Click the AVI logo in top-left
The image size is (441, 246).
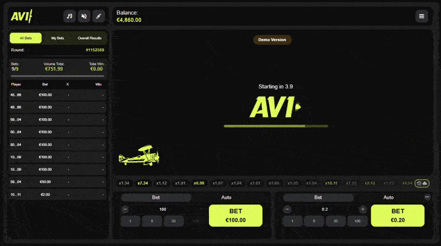click(21, 16)
